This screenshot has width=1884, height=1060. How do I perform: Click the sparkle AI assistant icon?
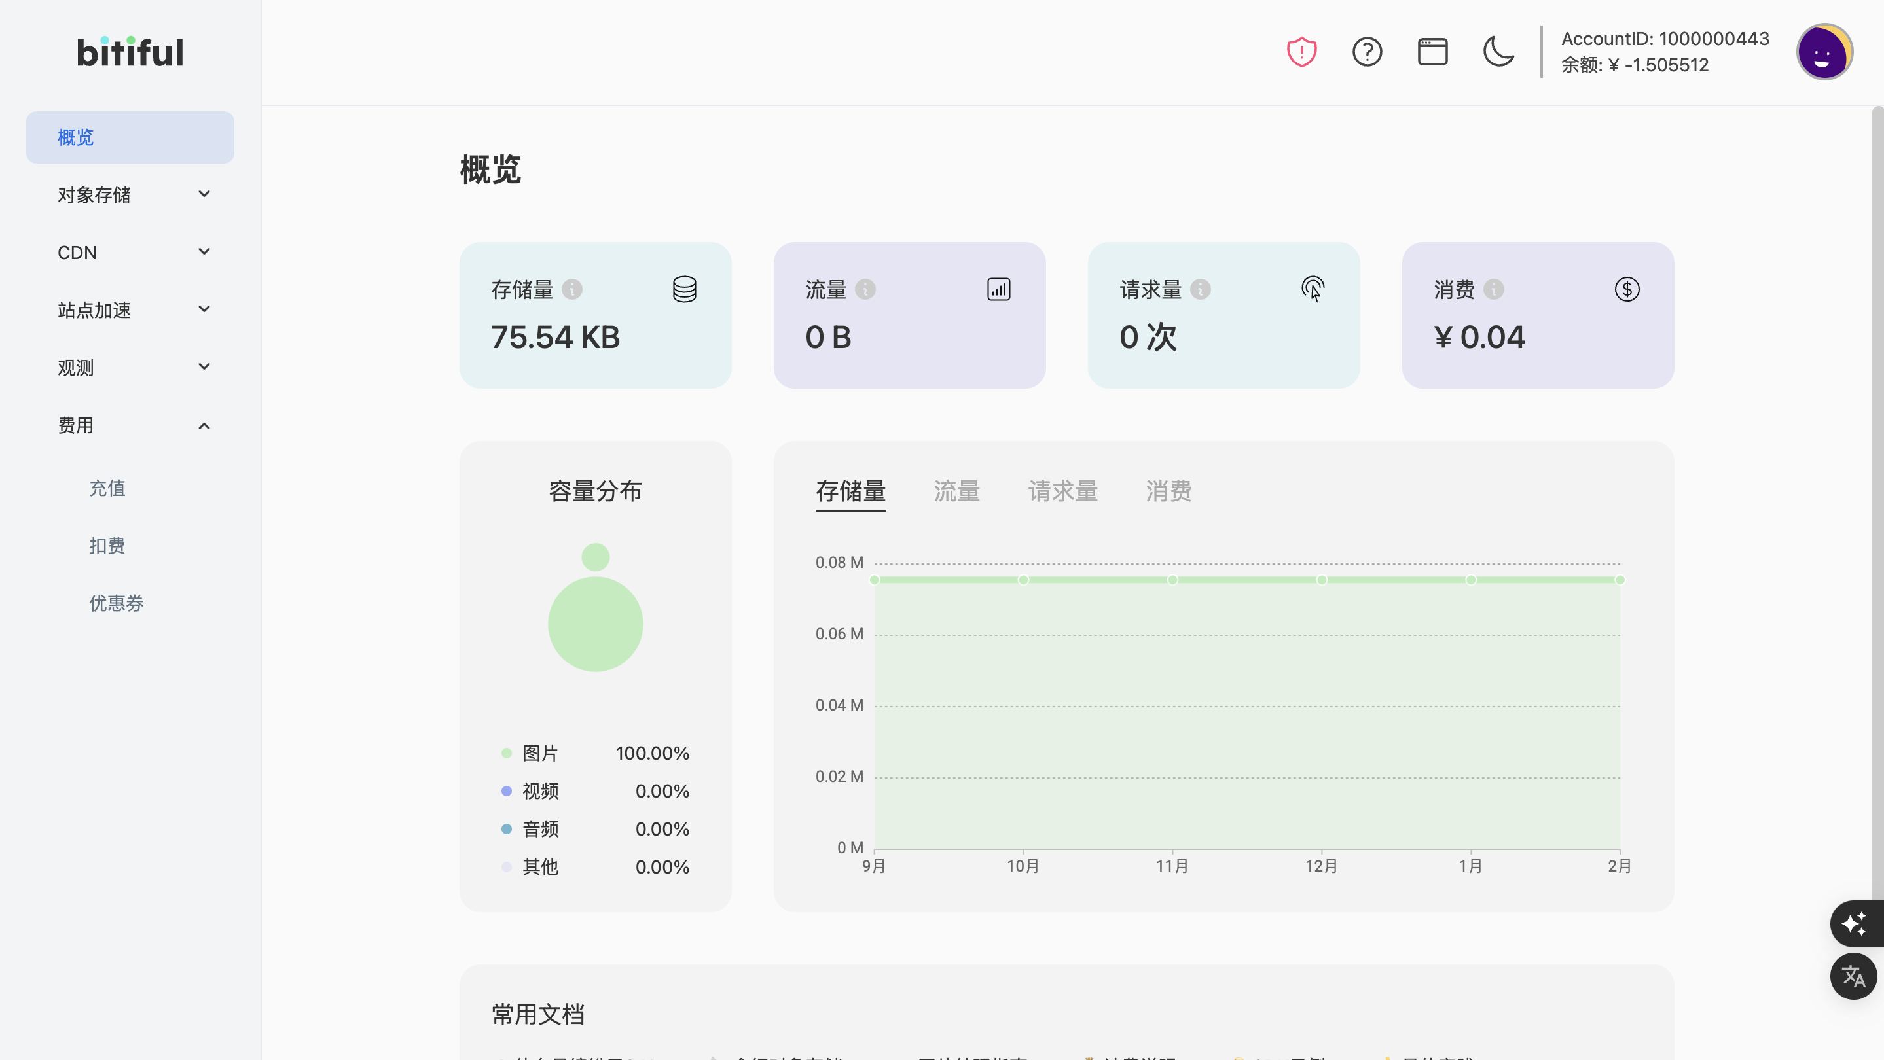[x=1854, y=924]
